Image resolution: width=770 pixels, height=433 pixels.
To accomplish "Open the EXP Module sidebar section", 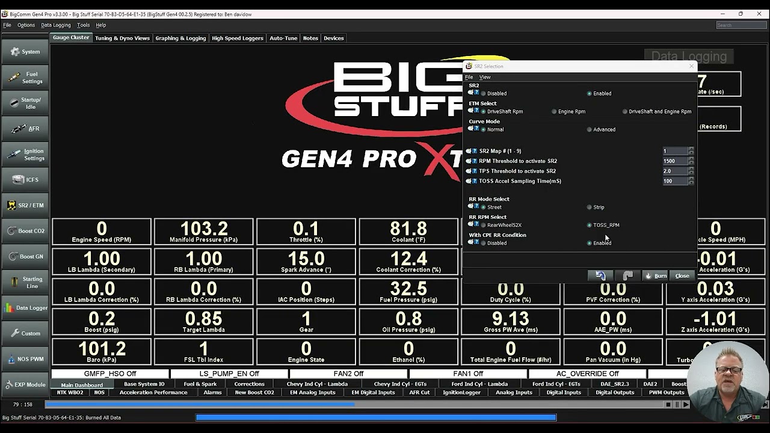I will (25, 385).
